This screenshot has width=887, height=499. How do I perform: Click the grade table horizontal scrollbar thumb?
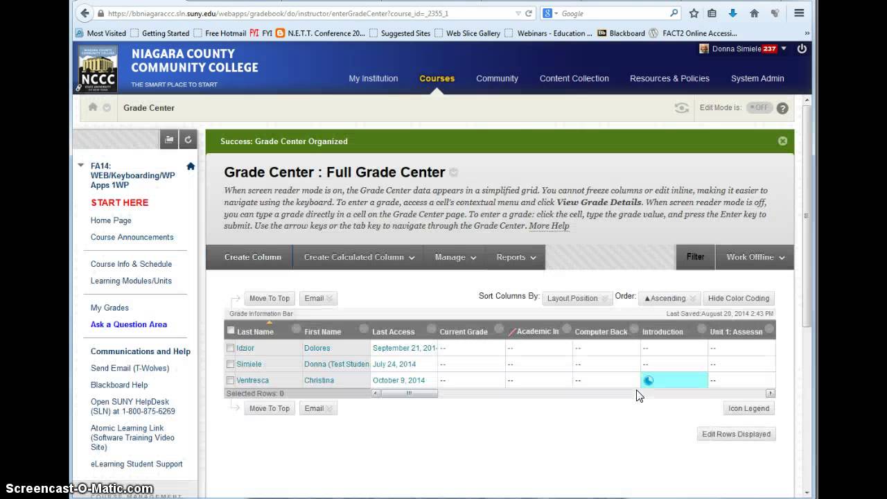click(x=409, y=393)
